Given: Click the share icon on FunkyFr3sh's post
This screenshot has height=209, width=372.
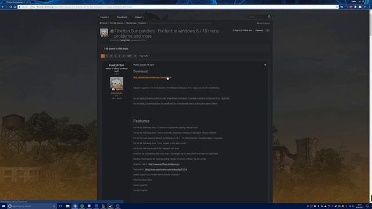Looking at the screenshot, I should tap(265, 64).
